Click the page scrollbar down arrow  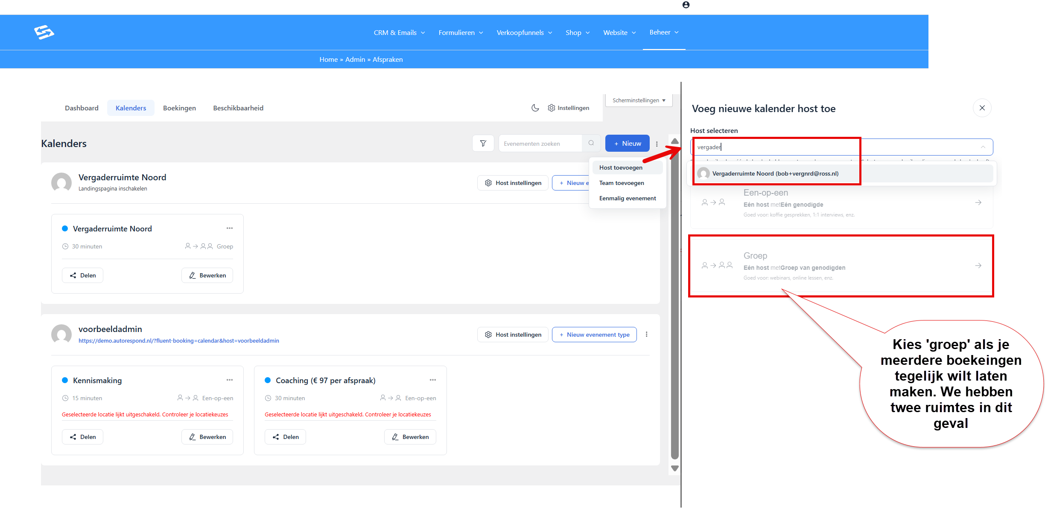675,468
